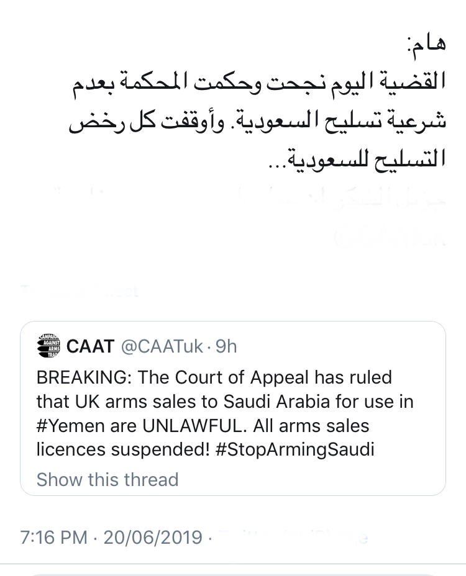Open the CAAT display name

(90, 346)
